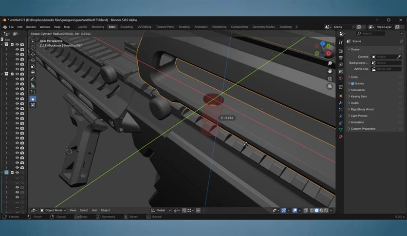Select the Scale tool
The image size is (407, 236).
[33, 66]
